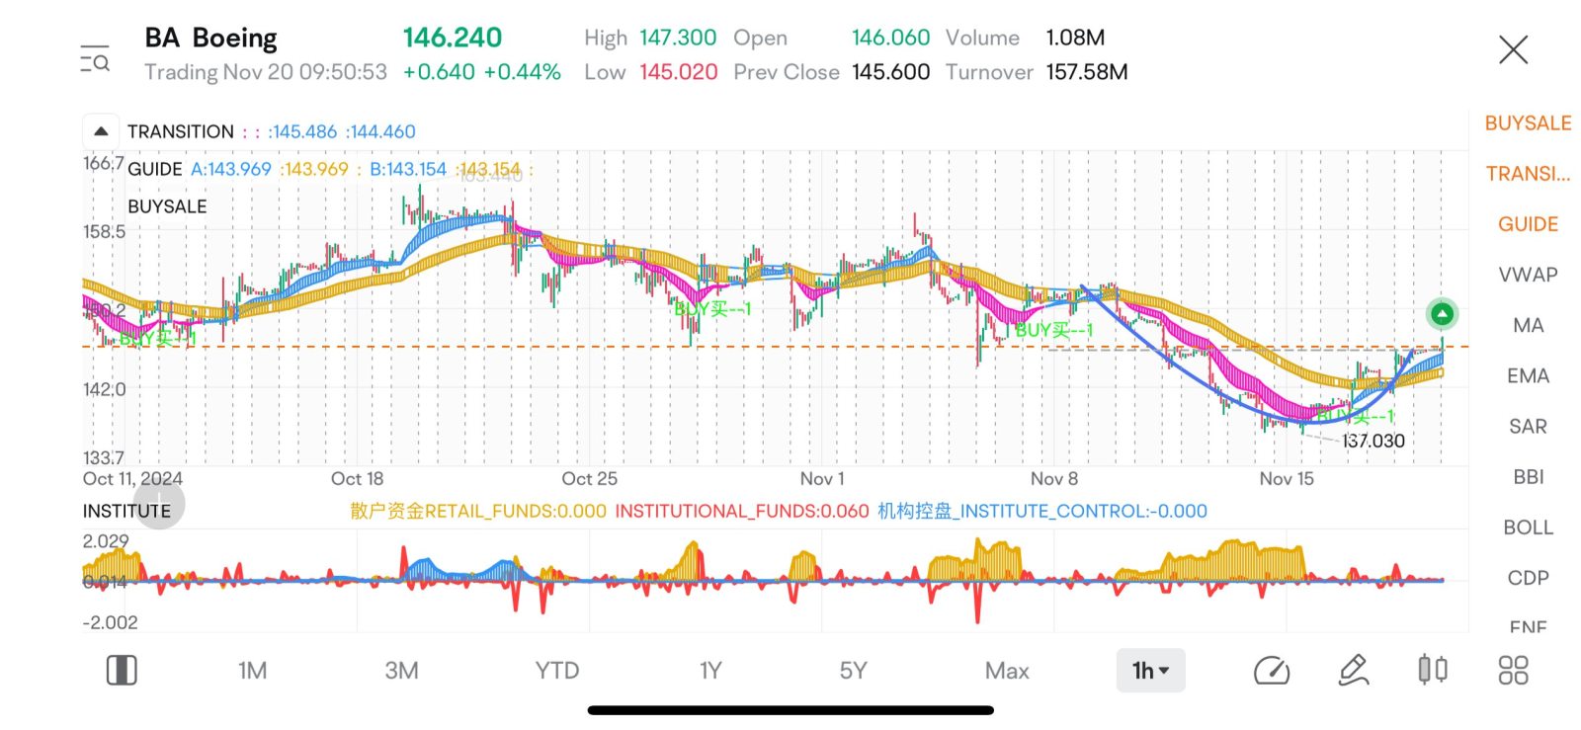The height and width of the screenshot is (730, 1581).
Task: Select the 1Y time range
Action: tap(710, 671)
